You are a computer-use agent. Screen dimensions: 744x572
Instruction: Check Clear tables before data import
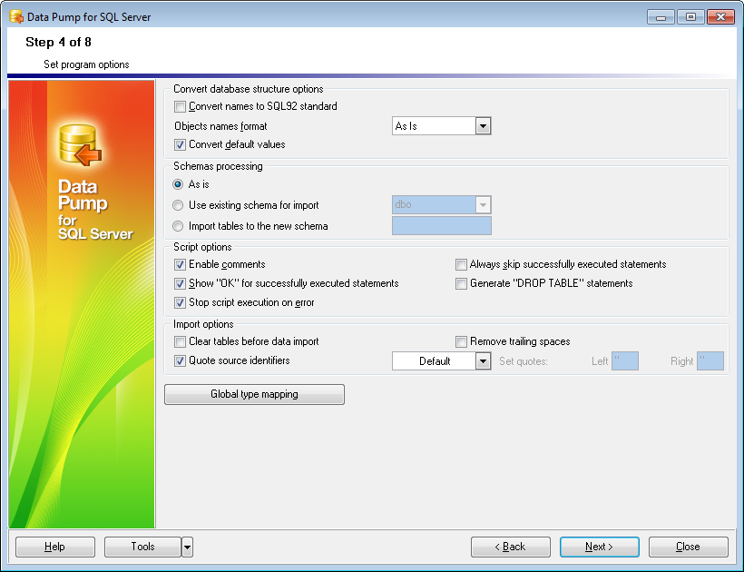pyautogui.click(x=180, y=342)
